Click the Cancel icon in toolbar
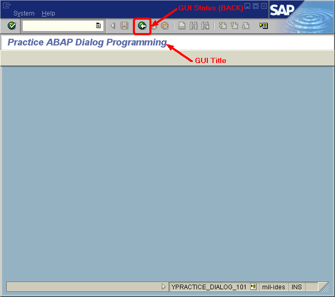335x297 pixels. [x=164, y=26]
